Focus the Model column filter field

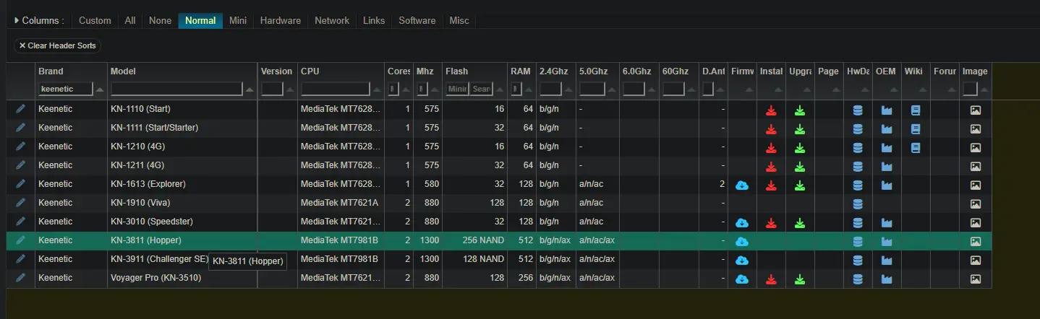pos(176,89)
